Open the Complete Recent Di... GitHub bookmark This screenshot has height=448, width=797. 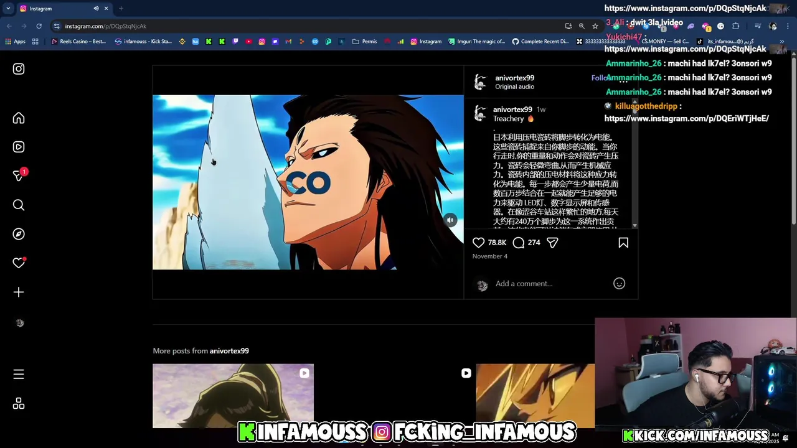540,42
